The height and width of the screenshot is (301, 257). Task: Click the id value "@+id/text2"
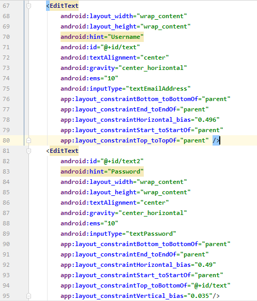(x=122, y=161)
